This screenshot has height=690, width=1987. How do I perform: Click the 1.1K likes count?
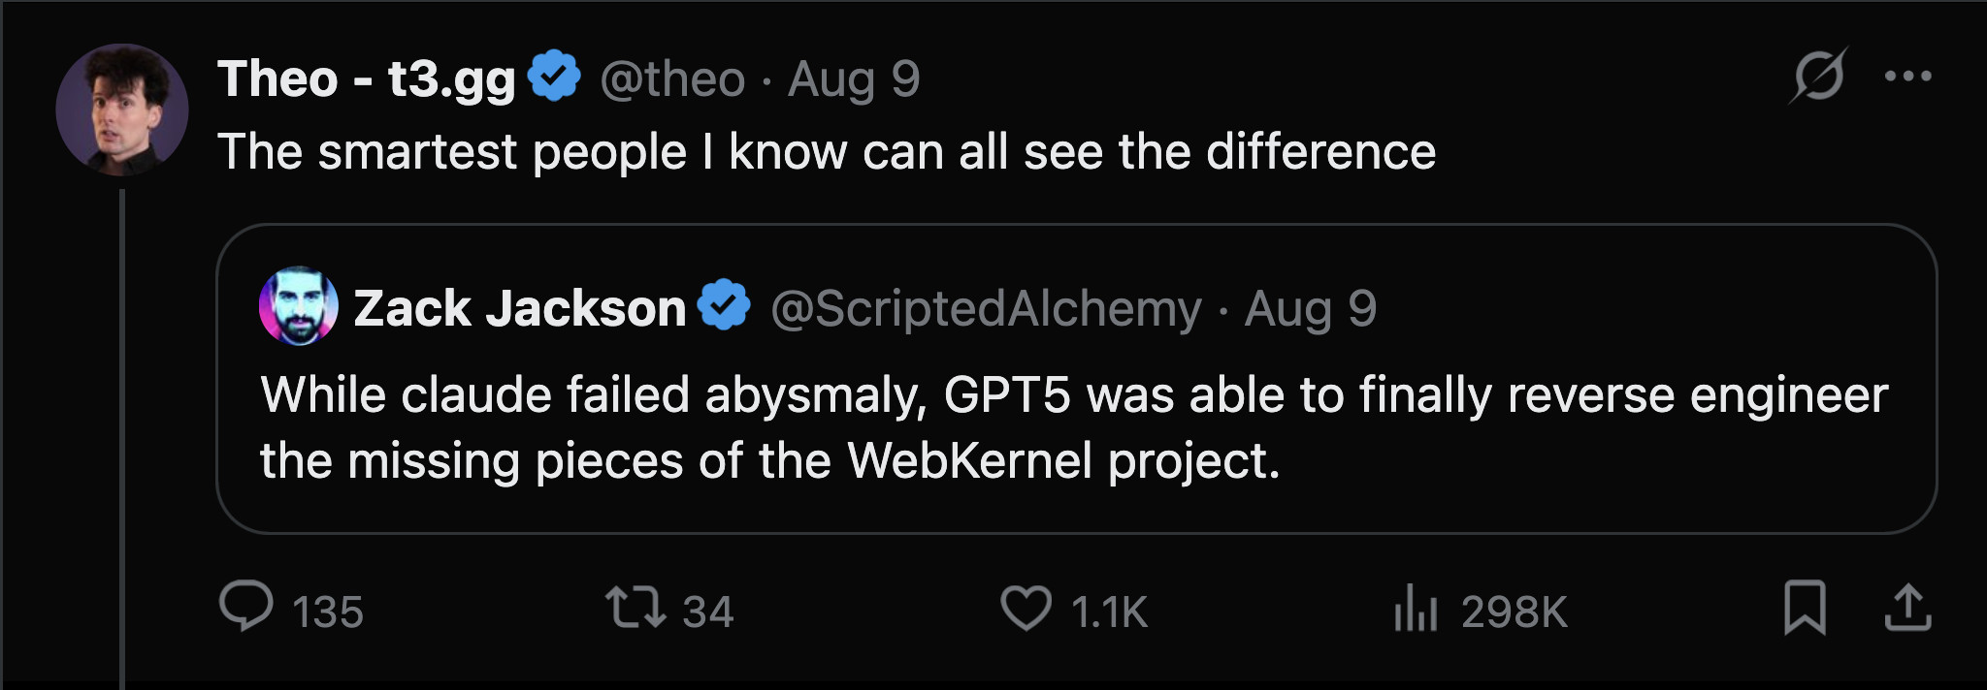tap(1109, 612)
